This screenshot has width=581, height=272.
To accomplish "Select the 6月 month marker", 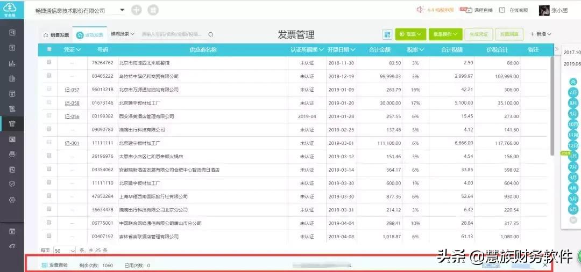I will (573, 210).
